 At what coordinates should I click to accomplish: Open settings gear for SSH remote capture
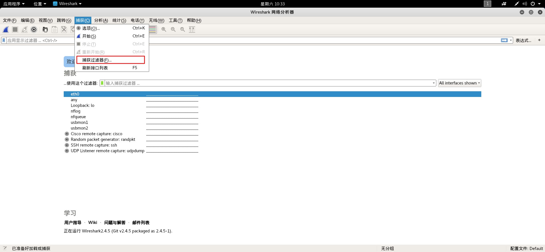pyautogui.click(x=67, y=145)
